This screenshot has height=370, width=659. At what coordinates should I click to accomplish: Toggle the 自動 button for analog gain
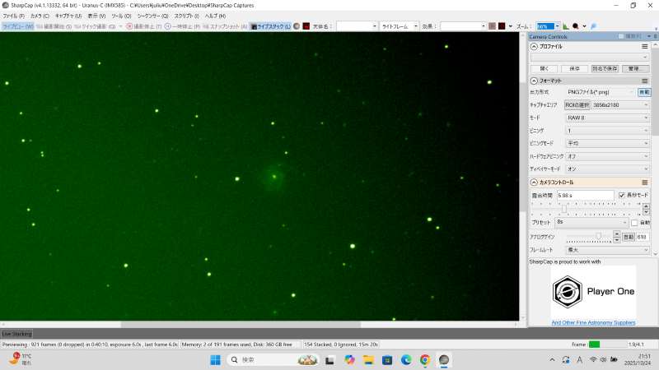[x=628, y=237]
